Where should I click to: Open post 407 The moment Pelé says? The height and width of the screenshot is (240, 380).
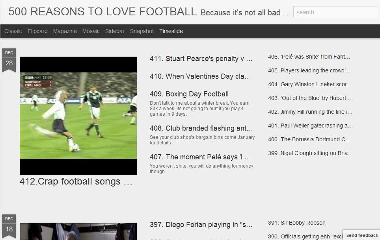200,157
